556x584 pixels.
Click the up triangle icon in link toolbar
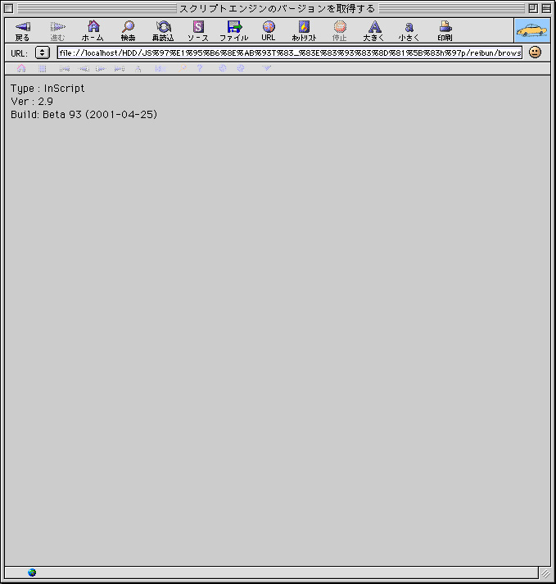pyautogui.click(x=138, y=69)
